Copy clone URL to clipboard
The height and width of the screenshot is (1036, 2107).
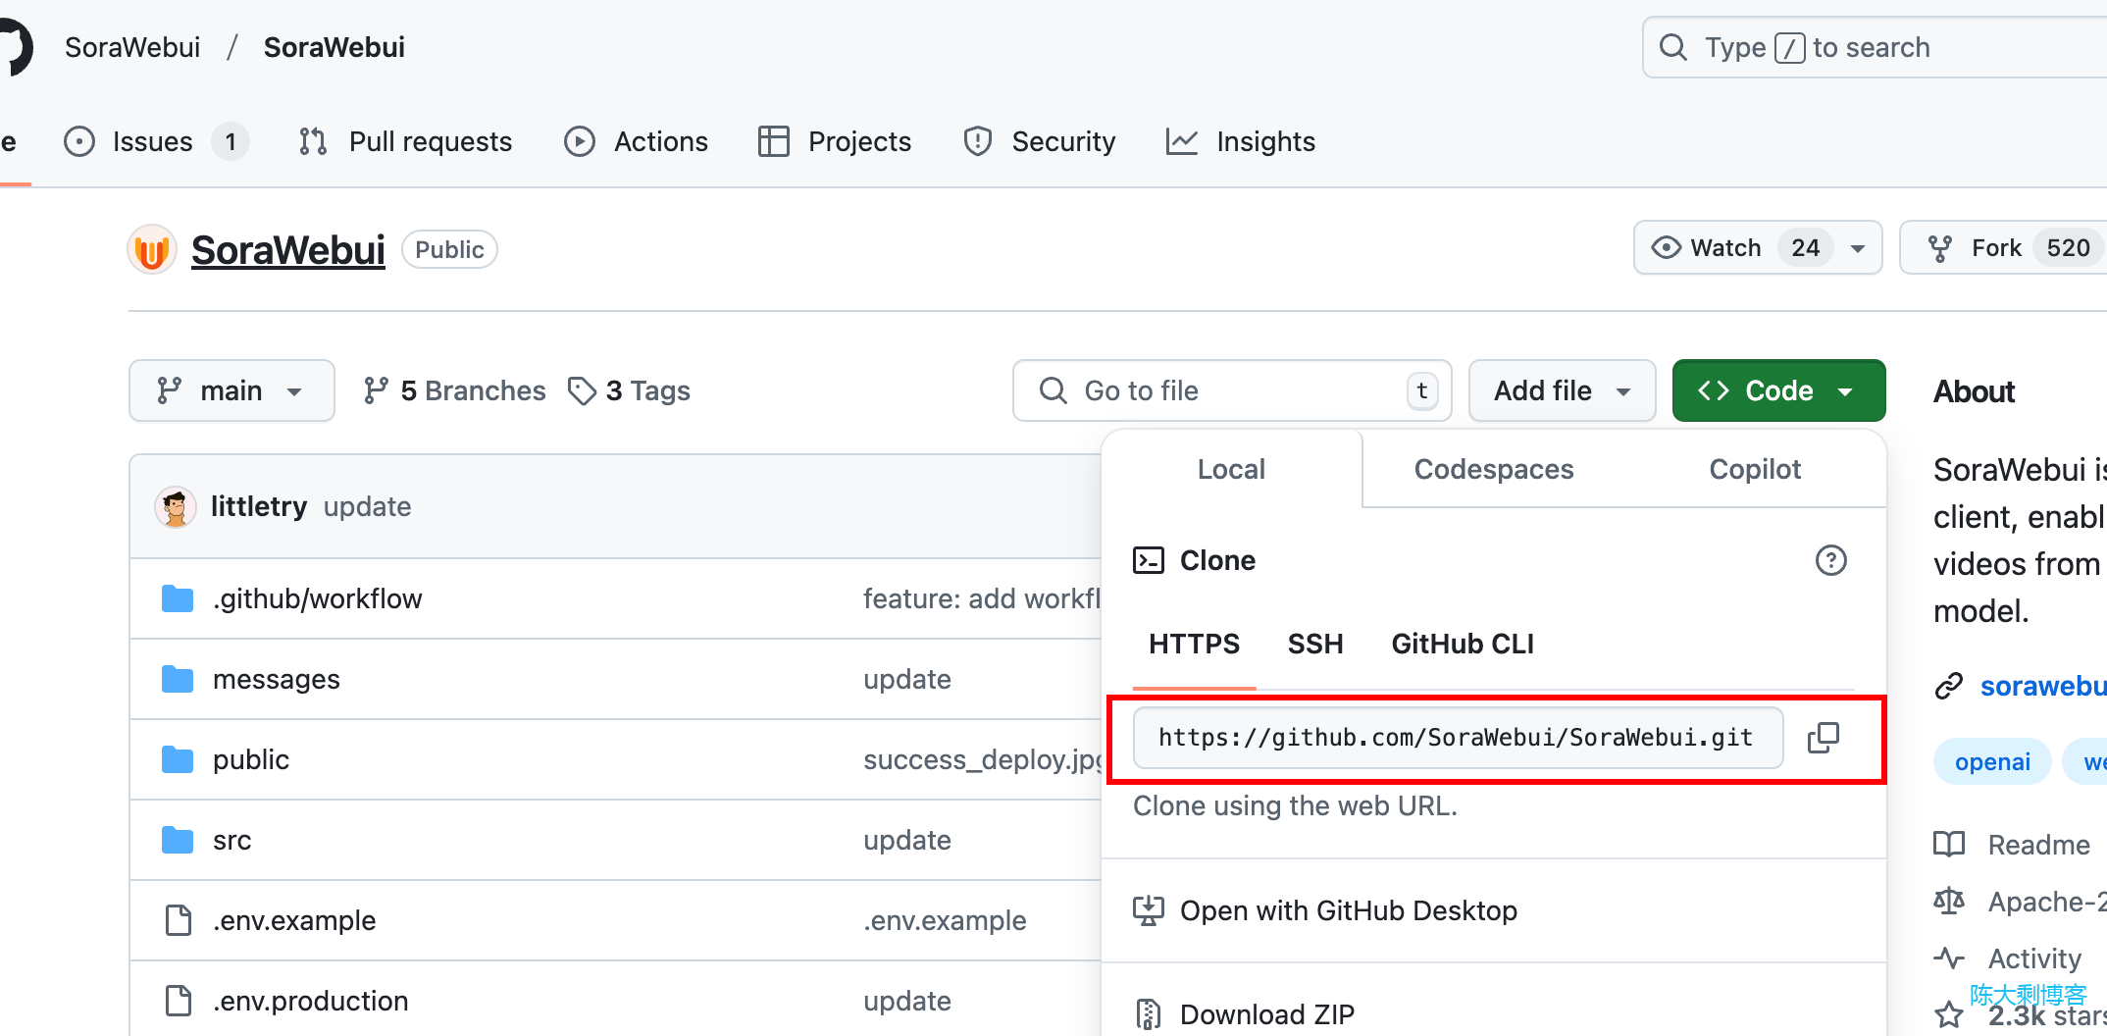tap(1824, 738)
